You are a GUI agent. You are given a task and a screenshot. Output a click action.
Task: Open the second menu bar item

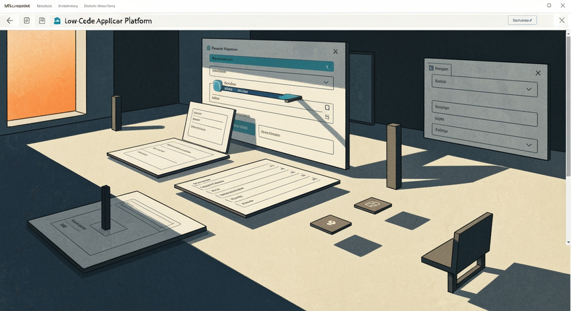coord(68,6)
